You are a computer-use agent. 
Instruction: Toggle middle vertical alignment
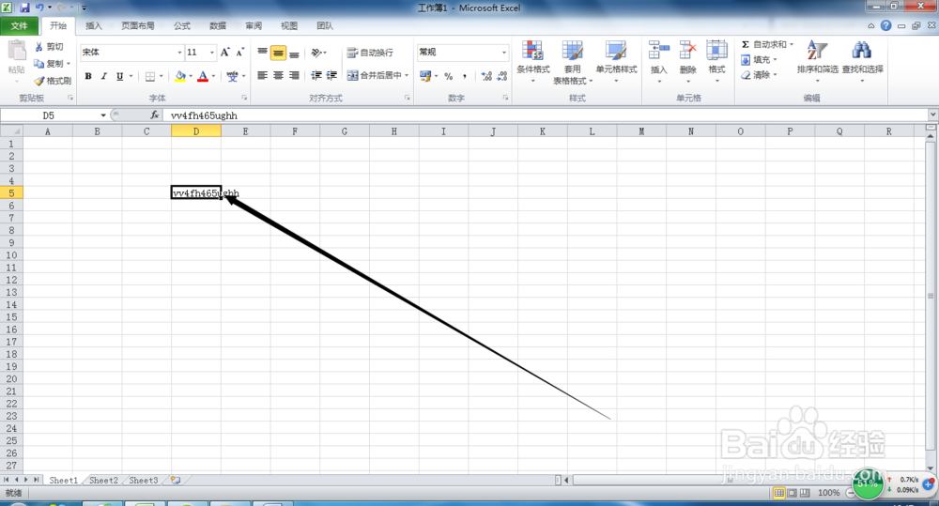tap(278, 53)
